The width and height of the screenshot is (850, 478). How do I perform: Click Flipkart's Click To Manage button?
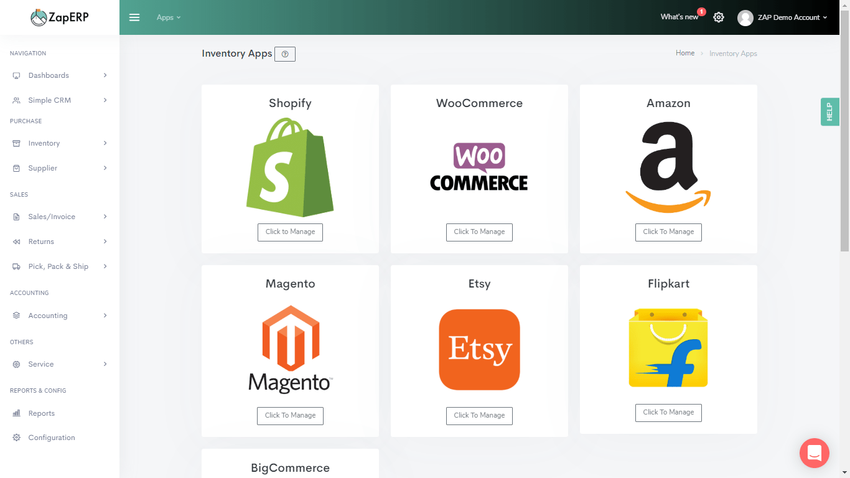[x=668, y=413]
